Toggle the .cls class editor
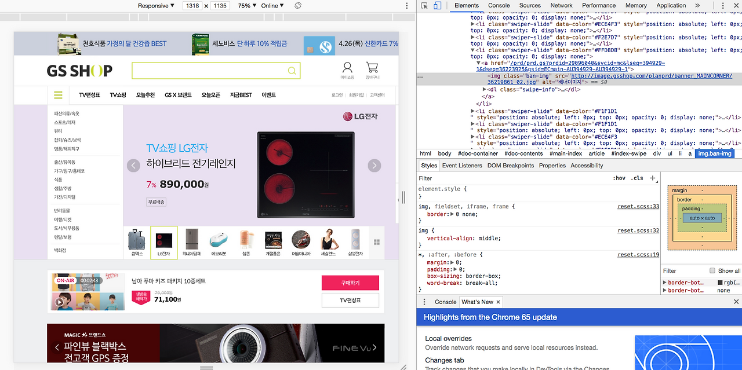Screen dimensions: 742x370 point(637,178)
